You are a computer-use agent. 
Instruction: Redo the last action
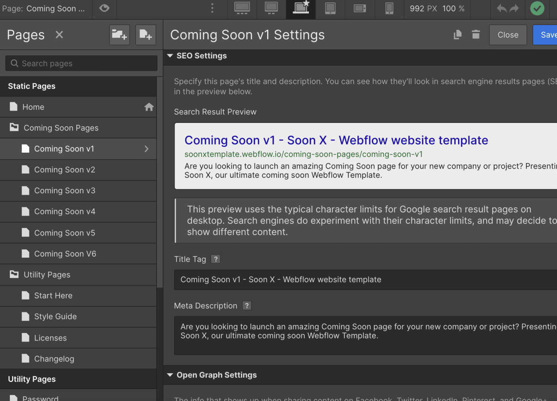click(x=514, y=8)
